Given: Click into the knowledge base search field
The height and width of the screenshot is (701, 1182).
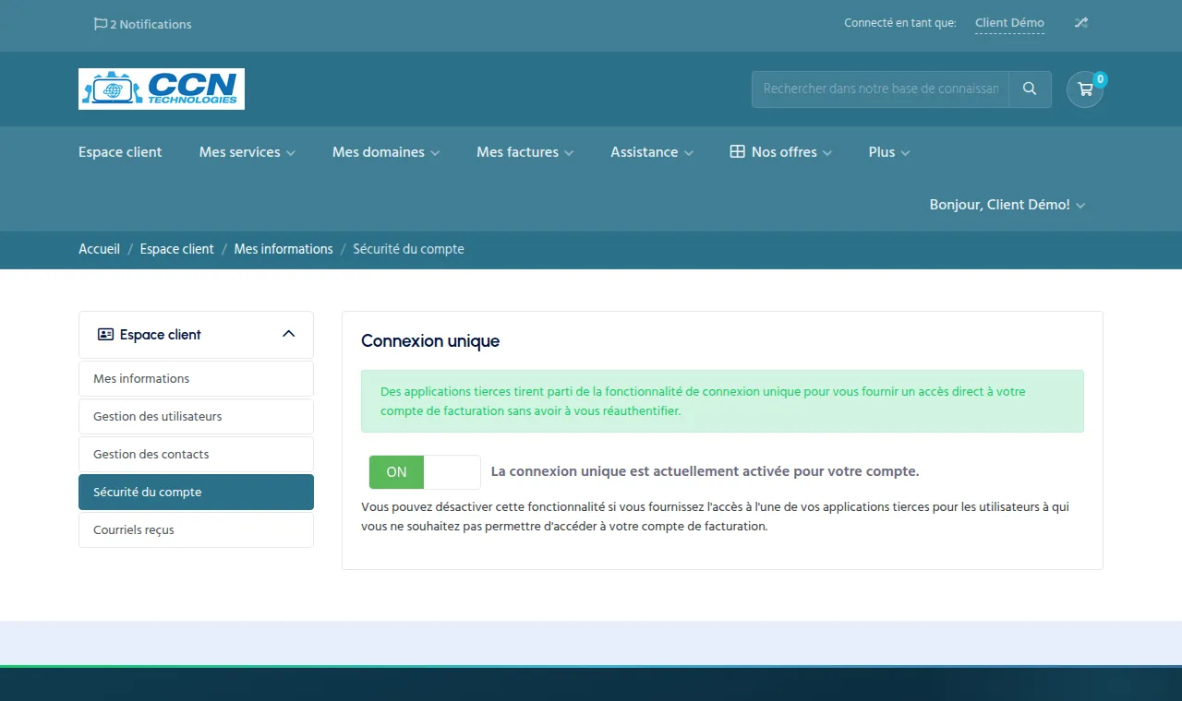Looking at the screenshot, I should point(880,89).
